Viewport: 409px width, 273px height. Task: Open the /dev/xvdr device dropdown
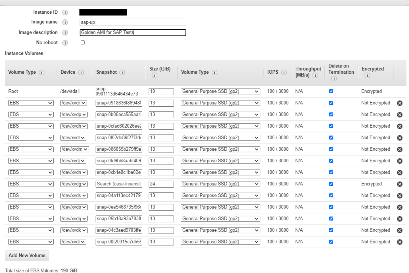(74, 103)
